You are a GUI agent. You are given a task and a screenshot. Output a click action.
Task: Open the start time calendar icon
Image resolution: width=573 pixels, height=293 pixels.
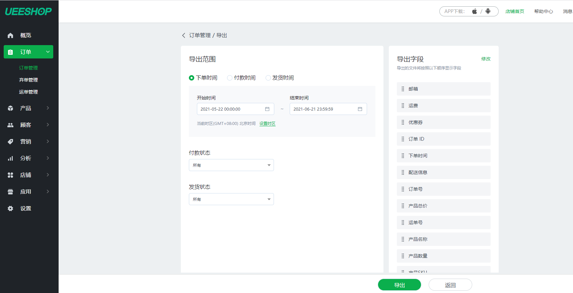tap(267, 109)
